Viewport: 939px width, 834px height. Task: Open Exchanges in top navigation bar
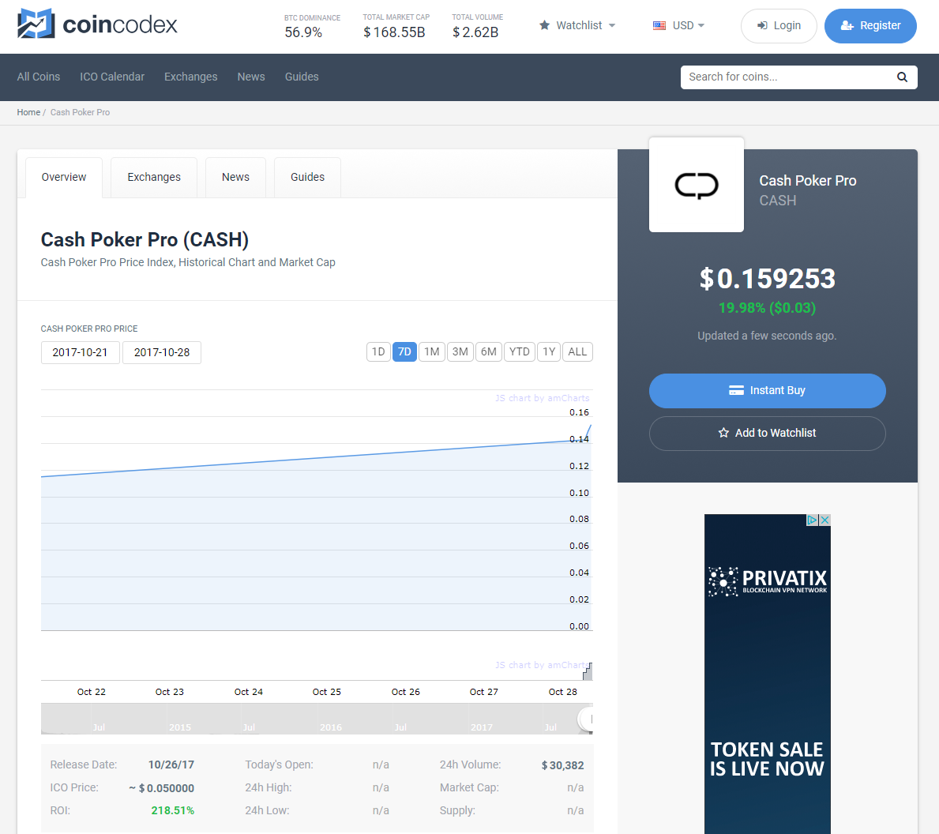(190, 77)
